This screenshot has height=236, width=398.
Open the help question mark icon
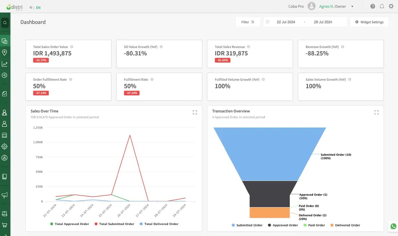(x=373, y=6)
